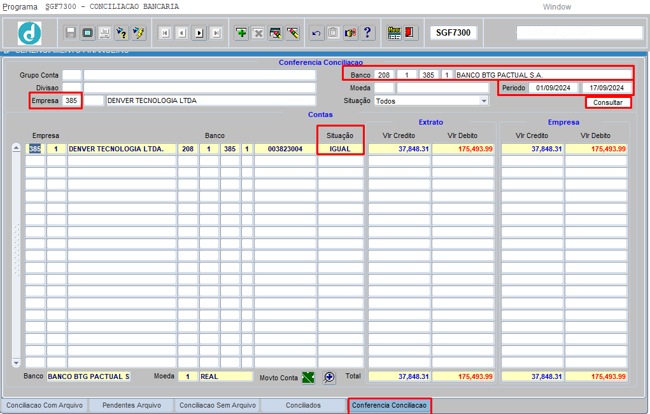Click the red Exit door icon
This screenshot has width=650, height=414.
coord(411,32)
